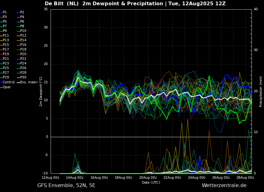This screenshot has height=192, width=264.
Task: Click the Precipitation (mm) axis title
Action: [x=261, y=92]
